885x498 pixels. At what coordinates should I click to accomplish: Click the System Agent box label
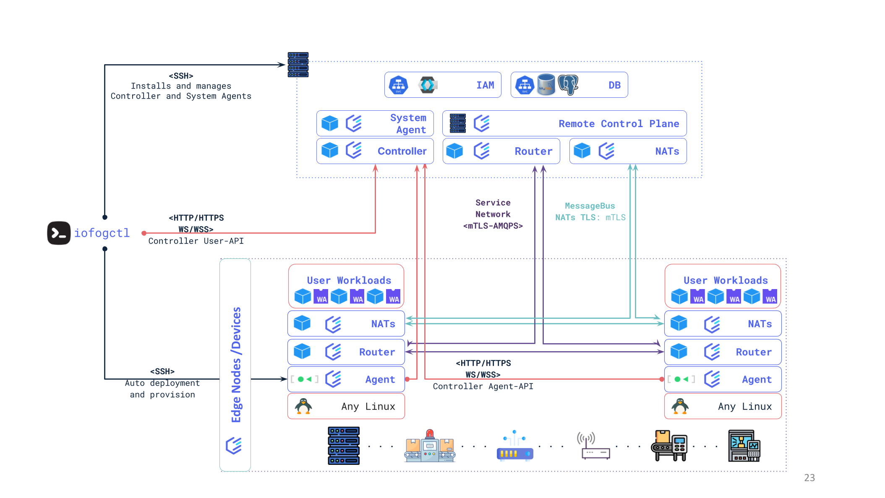408,124
